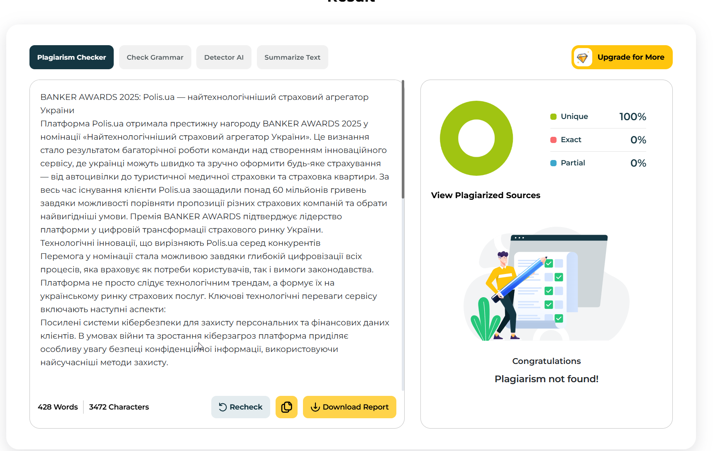Download the plagiarism report
The image size is (718, 451).
click(x=349, y=407)
